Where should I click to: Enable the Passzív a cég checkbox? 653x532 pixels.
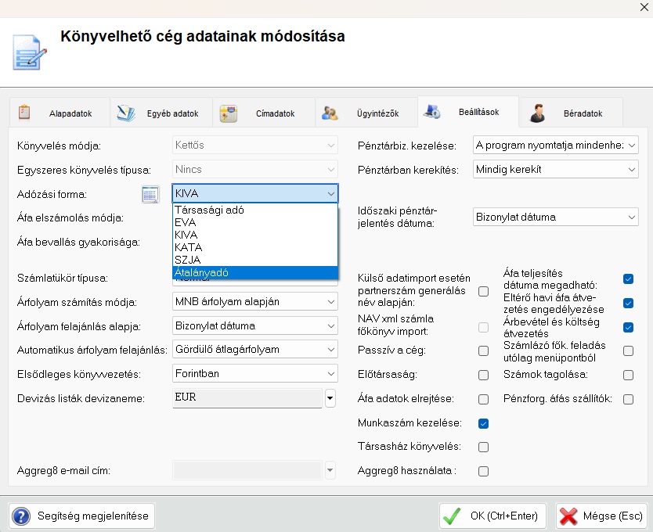point(483,351)
